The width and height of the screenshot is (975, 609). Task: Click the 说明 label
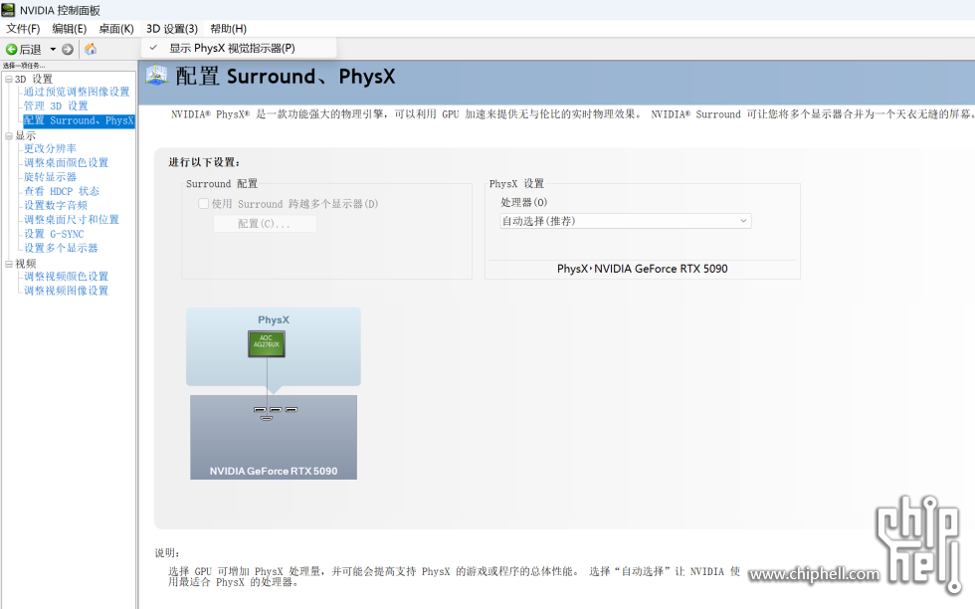[167, 553]
